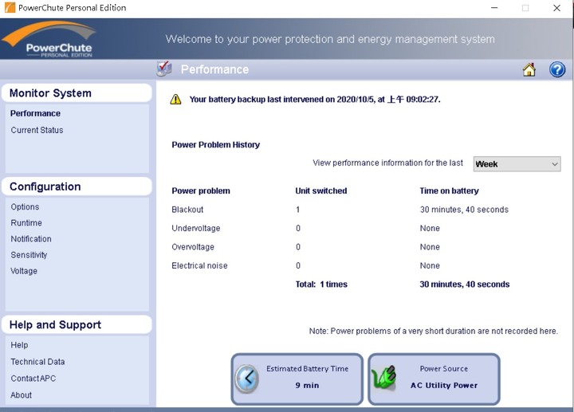Open Notification settings
The width and height of the screenshot is (574, 412).
31,239
